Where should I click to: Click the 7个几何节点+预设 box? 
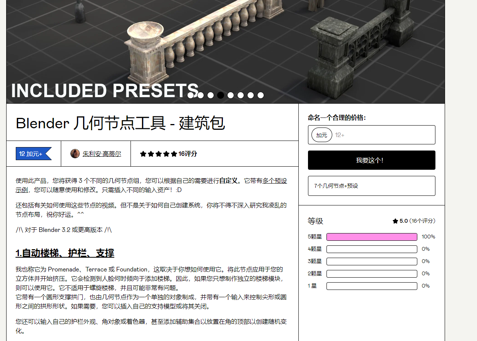tap(372, 186)
